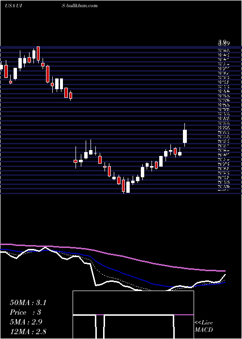This screenshot has width=242, height=339.
Task: Click the tall red candlestick at the chart's highest peak
Action: [x=38, y=54]
